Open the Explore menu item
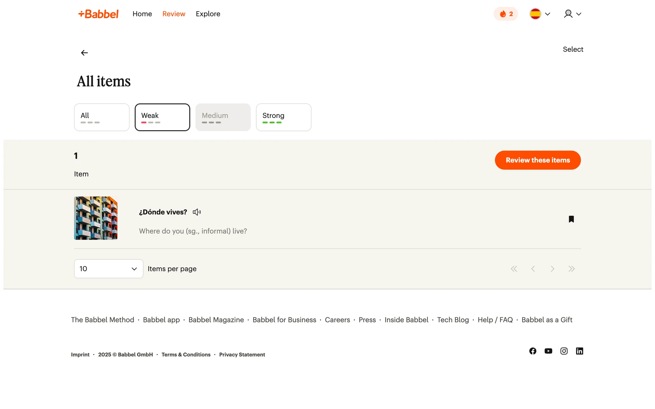The image size is (655, 409). pyautogui.click(x=208, y=14)
